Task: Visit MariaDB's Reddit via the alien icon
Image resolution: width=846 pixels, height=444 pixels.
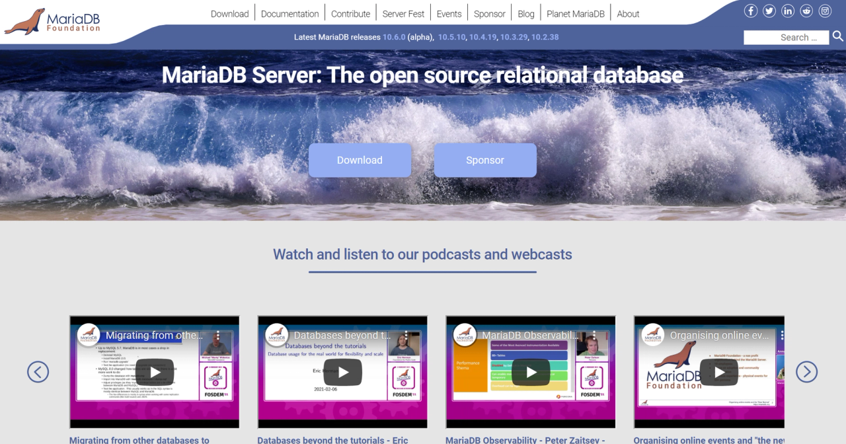Action: [806, 11]
